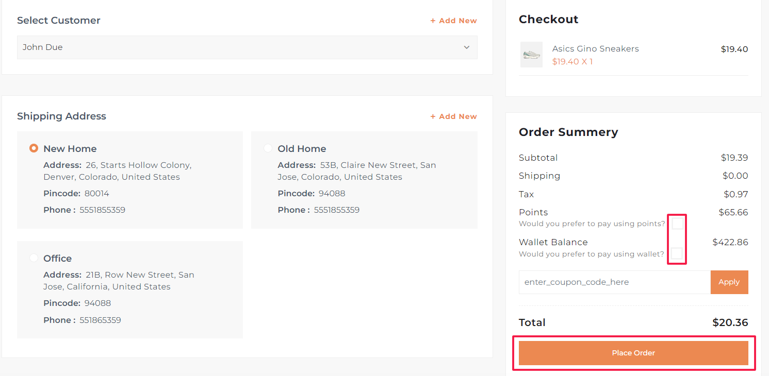The width and height of the screenshot is (769, 376).
Task: Add a new customer via Add New
Action: point(453,21)
